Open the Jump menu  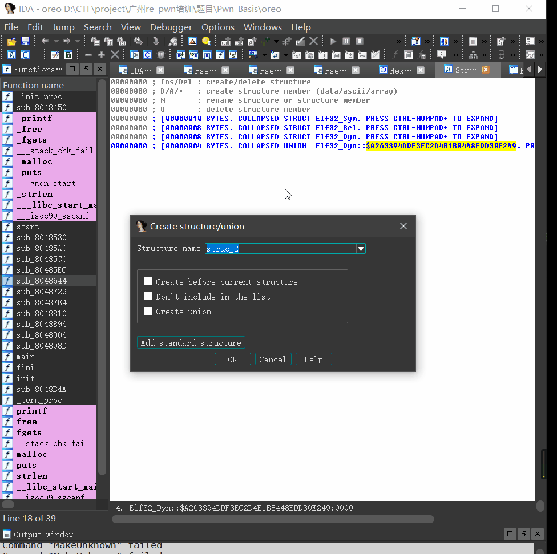point(63,27)
